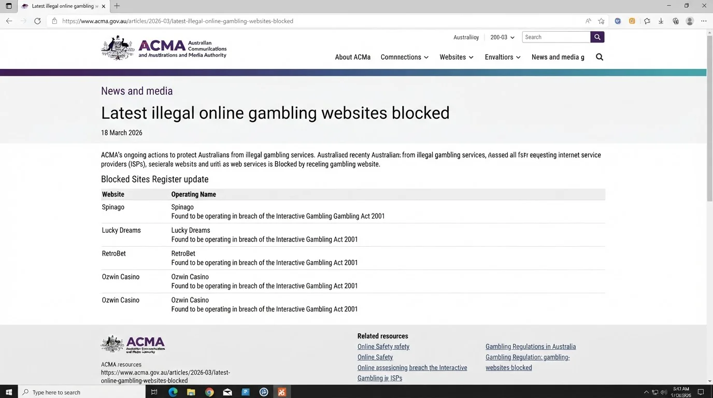Close the Latest illegal online gambling tab

pos(104,6)
